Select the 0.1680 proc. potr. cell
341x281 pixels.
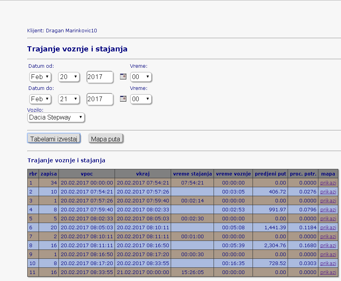[303, 245]
